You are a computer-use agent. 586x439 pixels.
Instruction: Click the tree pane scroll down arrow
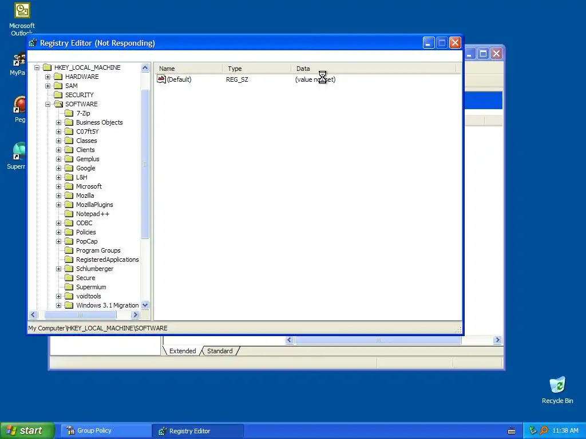145,305
